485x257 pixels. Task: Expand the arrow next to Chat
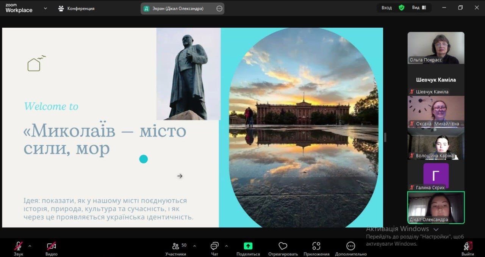coord(226,246)
